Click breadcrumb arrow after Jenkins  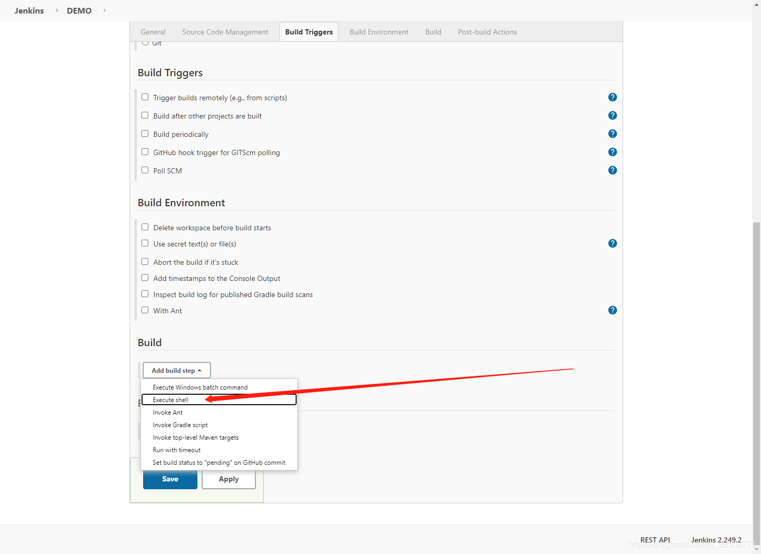click(x=57, y=10)
